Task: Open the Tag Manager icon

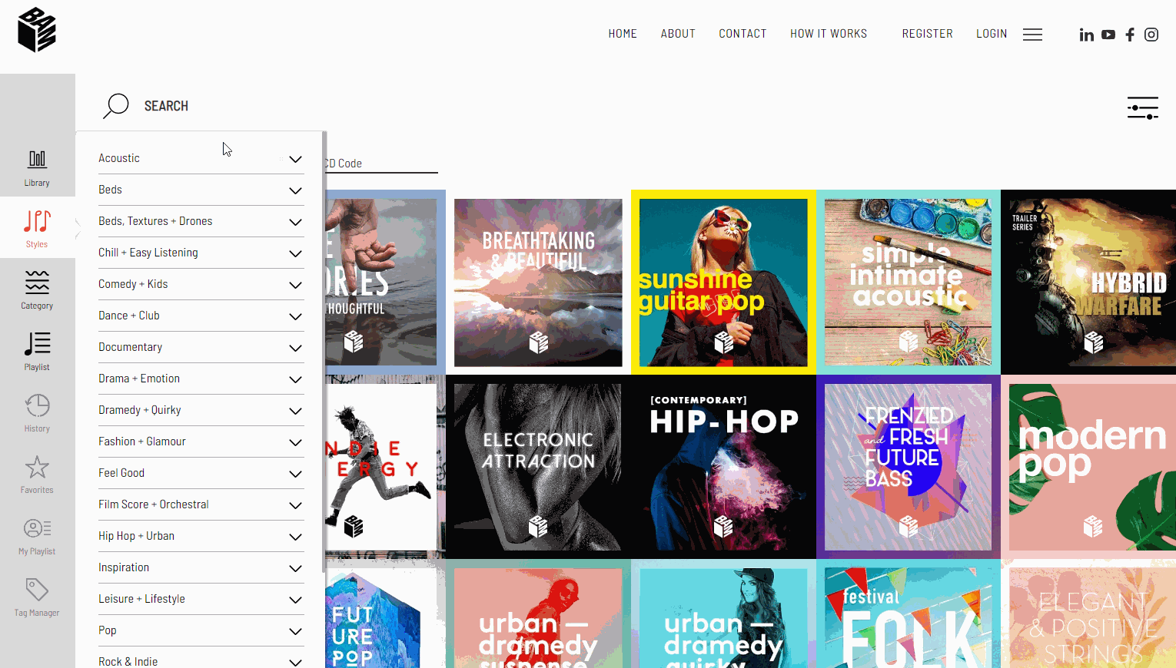Action: pos(37,590)
